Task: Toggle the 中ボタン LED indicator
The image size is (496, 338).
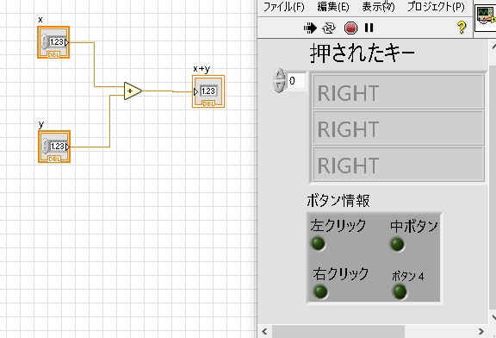Action: pos(397,245)
